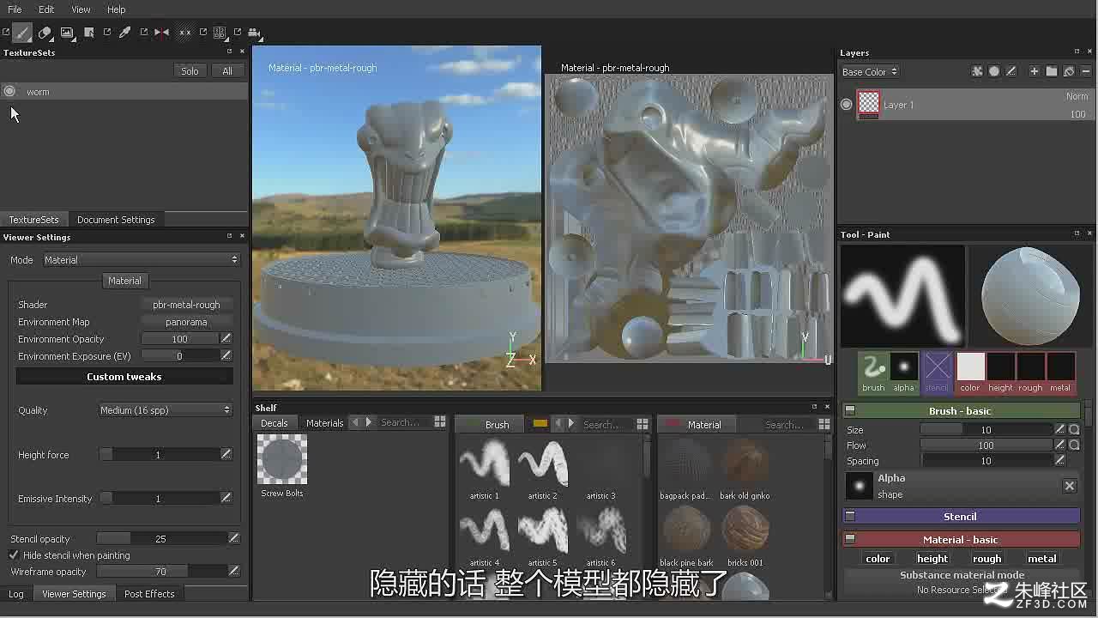This screenshot has height=618, width=1098.
Task: Click the Solo button in TextureSets
Action: pyautogui.click(x=190, y=71)
